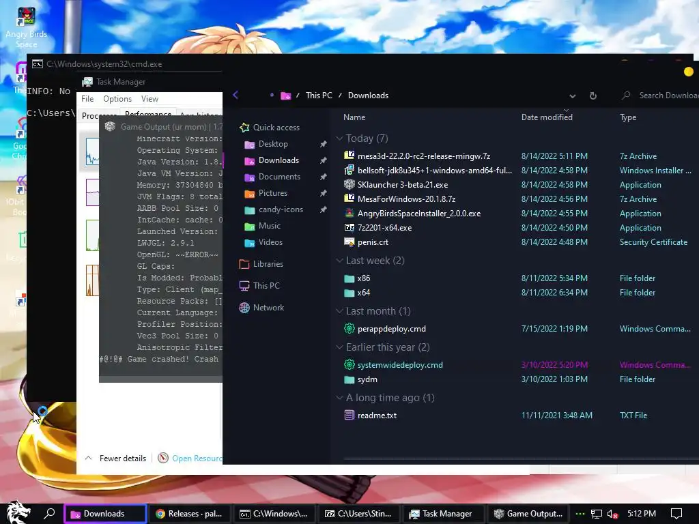Viewport: 699px width, 524px height.
Task: Click the perappdeploy.cmd gear icon
Action: (x=349, y=328)
